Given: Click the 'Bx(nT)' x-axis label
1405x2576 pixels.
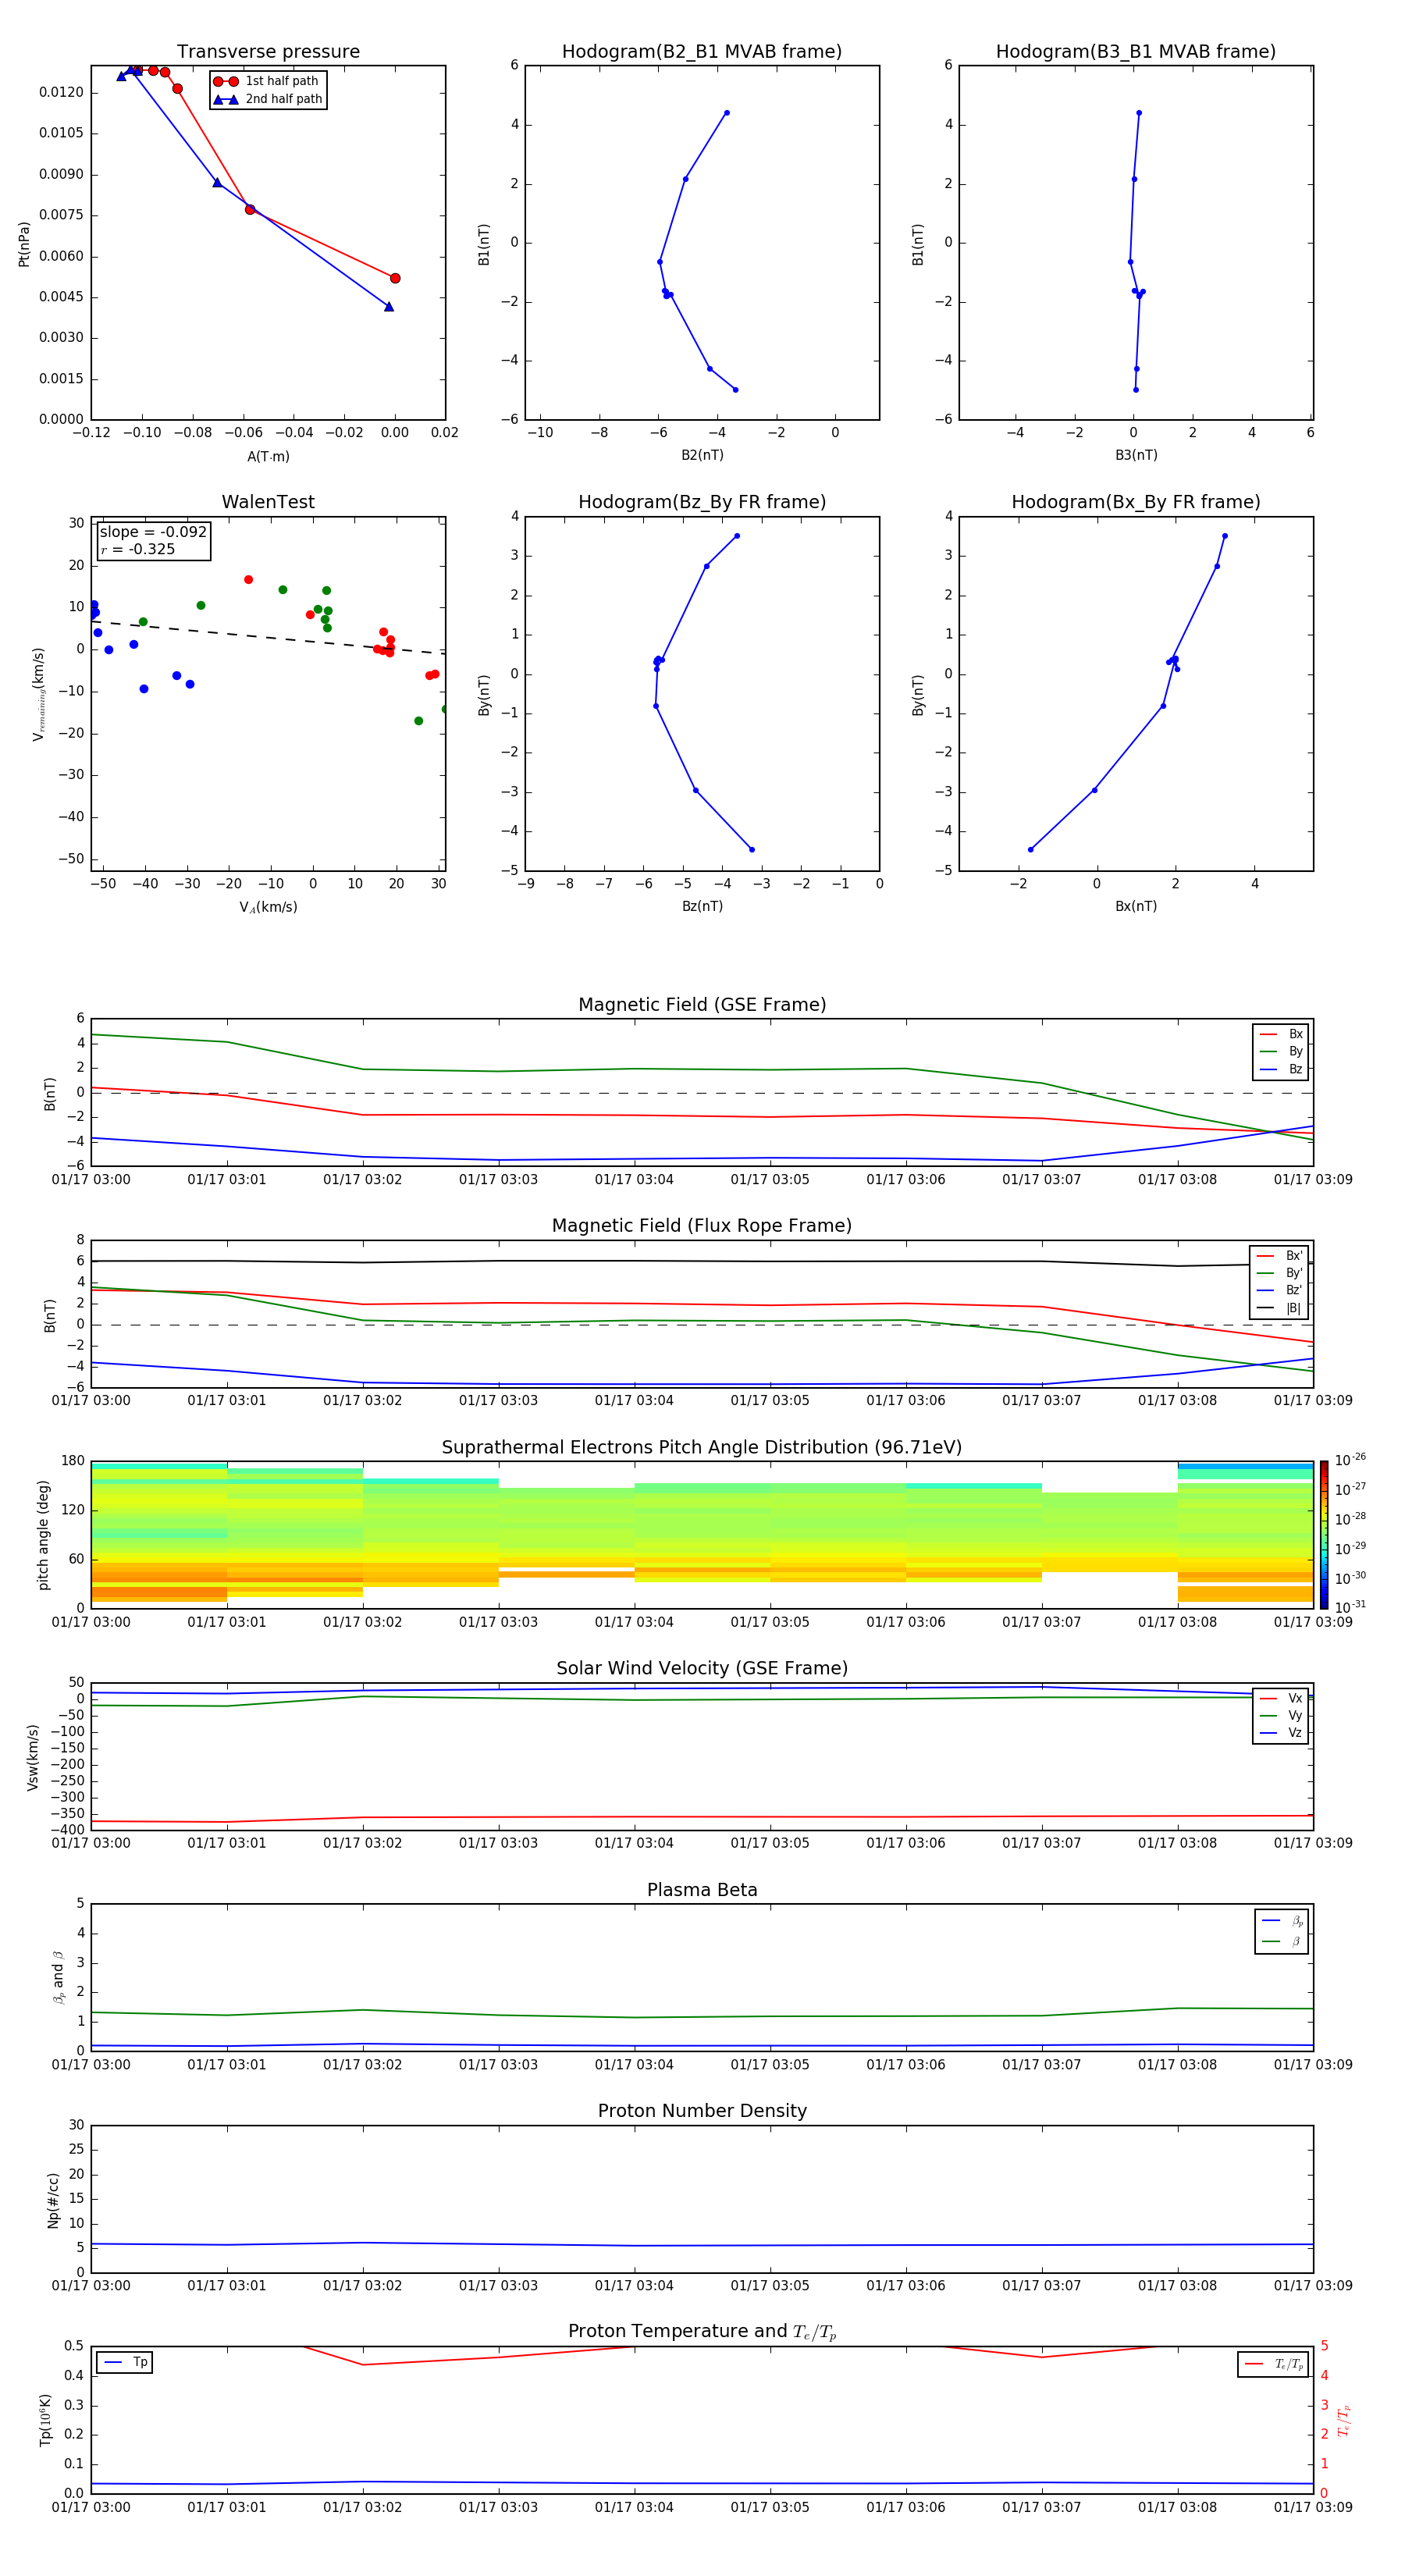Looking at the screenshot, I should (1136, 906).
